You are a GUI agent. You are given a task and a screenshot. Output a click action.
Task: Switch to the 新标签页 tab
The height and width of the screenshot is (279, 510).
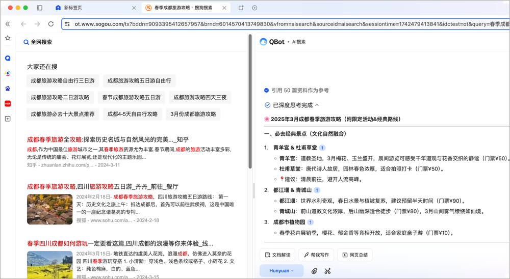click(75, 8)
